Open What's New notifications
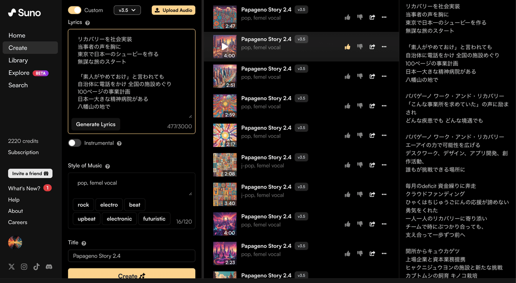Image resolution: width=516 pixels, height=283 pixels. click(x=30, y=188)
